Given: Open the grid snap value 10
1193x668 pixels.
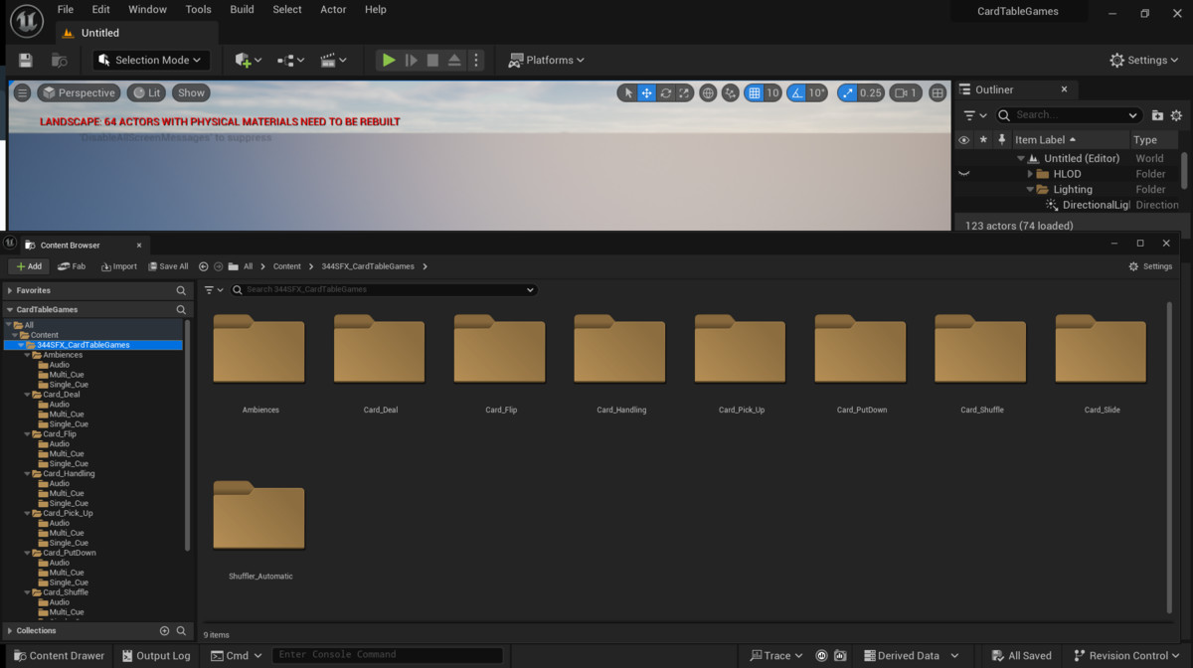Looking at the screenshot, I should click(772, 92).
